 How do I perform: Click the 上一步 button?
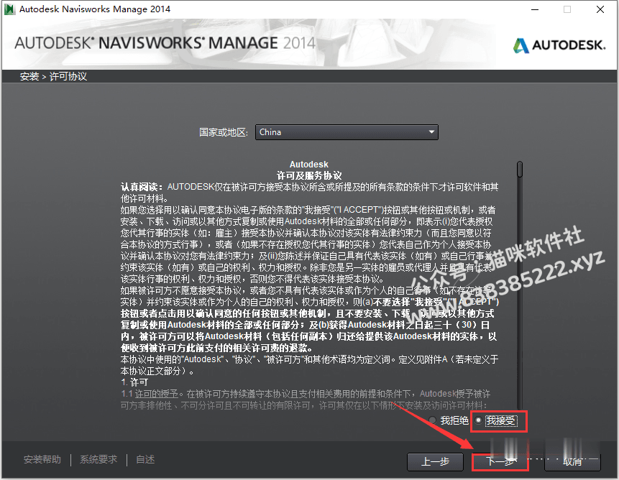click(x=435, y=461)
